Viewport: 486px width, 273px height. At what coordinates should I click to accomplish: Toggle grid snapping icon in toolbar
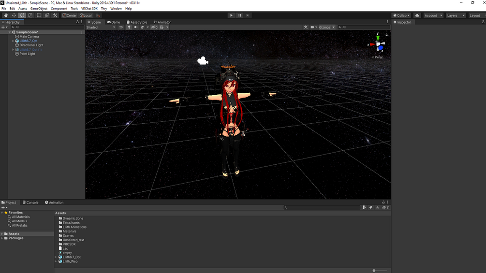(x=98, y=15)
